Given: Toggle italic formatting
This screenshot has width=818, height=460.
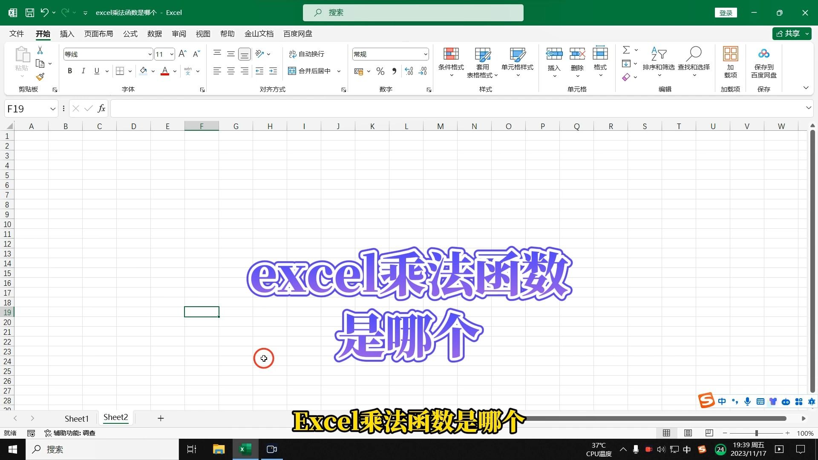Looking at the screenshot, I should tap(84, 71).
